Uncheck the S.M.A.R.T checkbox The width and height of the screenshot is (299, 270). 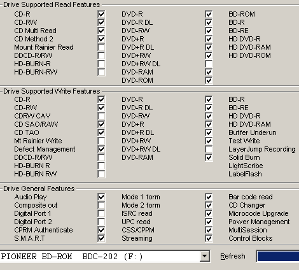pos(101,238)
